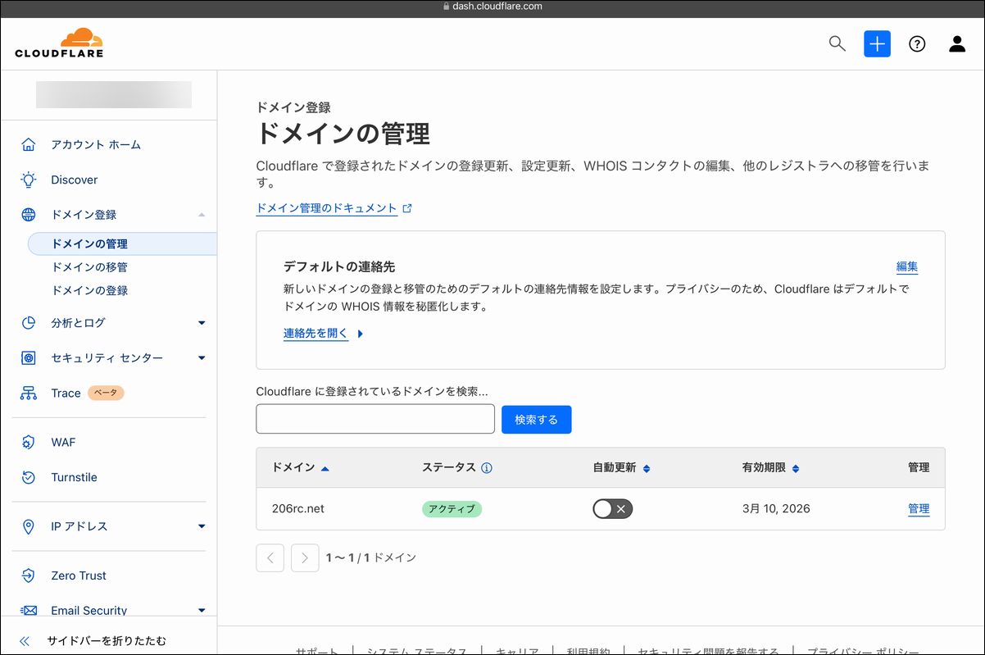This screenshot has height=655, width=985.
Task: Sort by 有効期限 column arrows
Action: 796,468
